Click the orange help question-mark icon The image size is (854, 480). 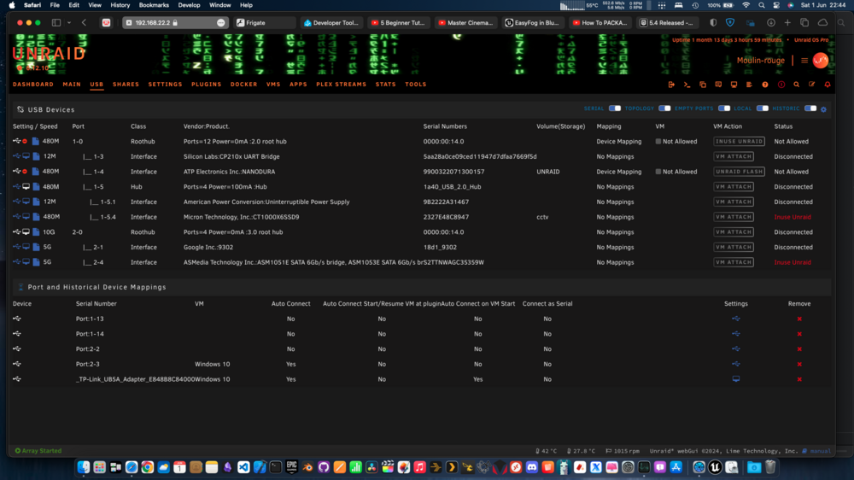click(x=765, y=85)
